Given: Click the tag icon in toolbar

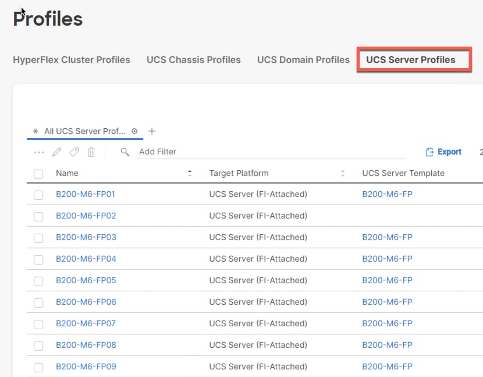Looking at the screenshot, I should (x=74, y=152).
